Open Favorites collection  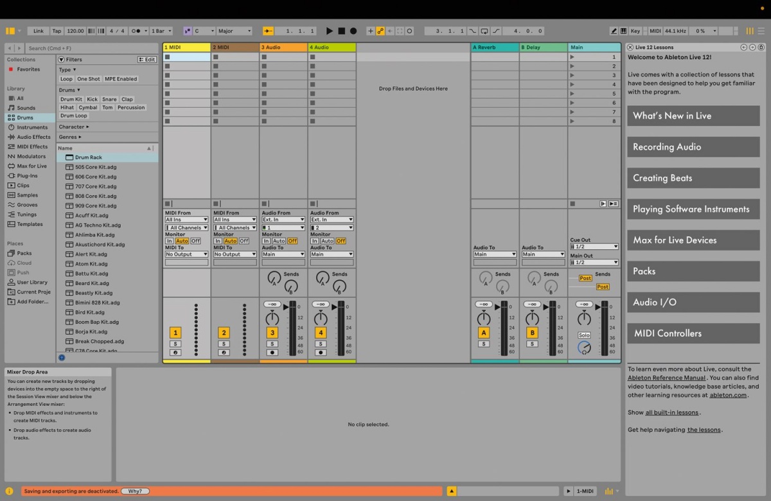click(x=28, y=69)
